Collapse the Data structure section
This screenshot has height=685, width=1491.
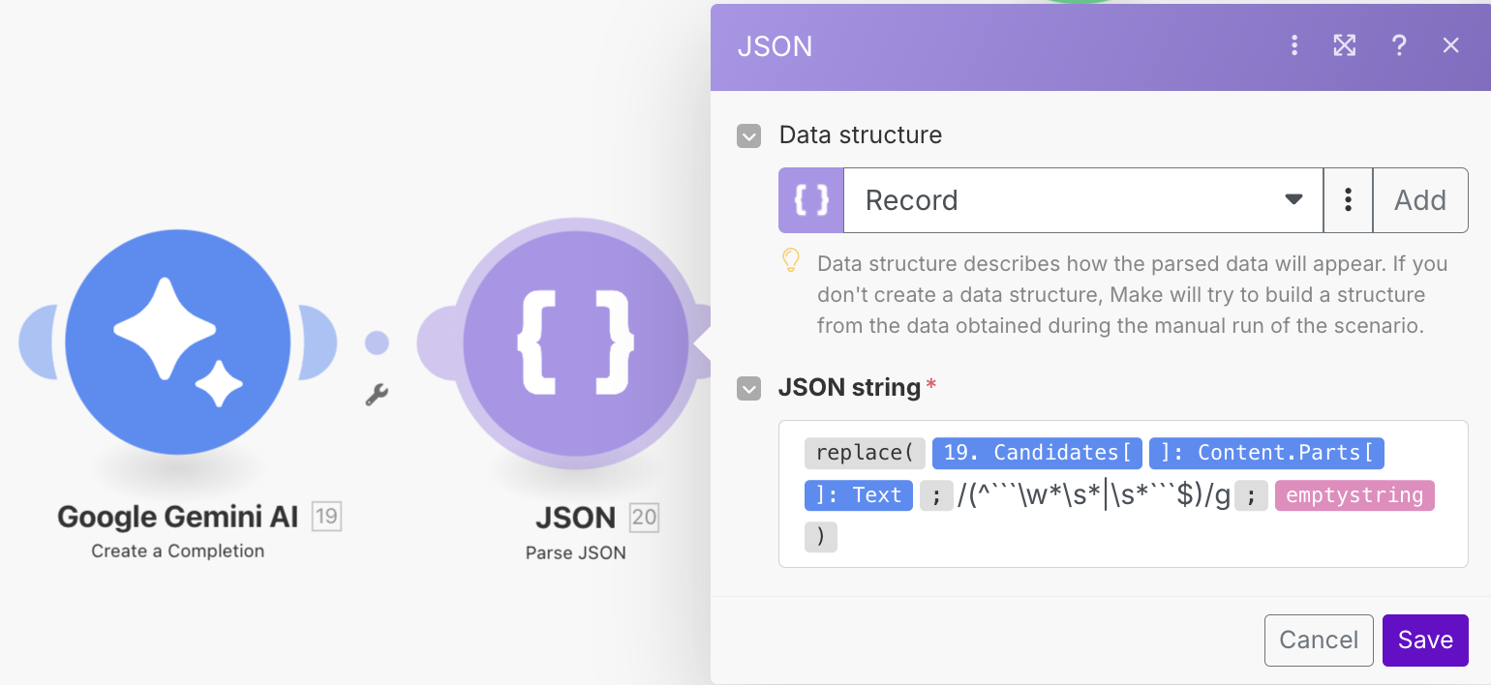[748, 136]
